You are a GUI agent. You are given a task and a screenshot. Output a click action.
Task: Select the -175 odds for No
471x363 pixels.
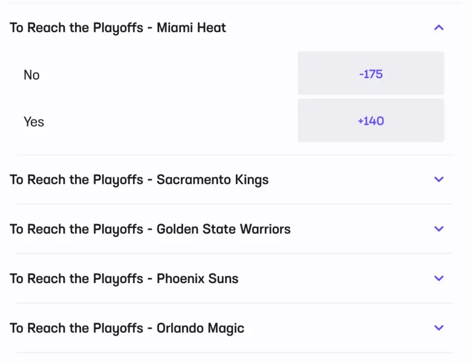point(371,74)
